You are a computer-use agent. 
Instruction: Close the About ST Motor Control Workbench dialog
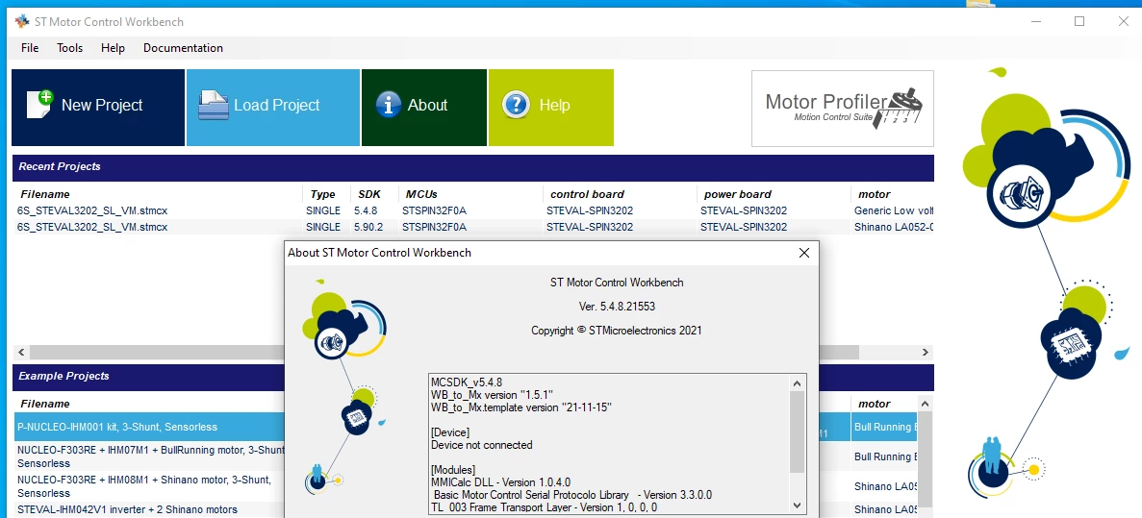coord(804,253)
